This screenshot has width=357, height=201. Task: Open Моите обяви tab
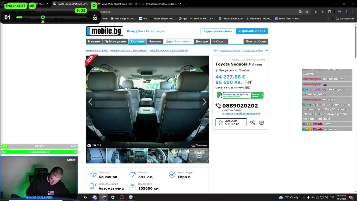pyautogui.click(x=256, y=41)
